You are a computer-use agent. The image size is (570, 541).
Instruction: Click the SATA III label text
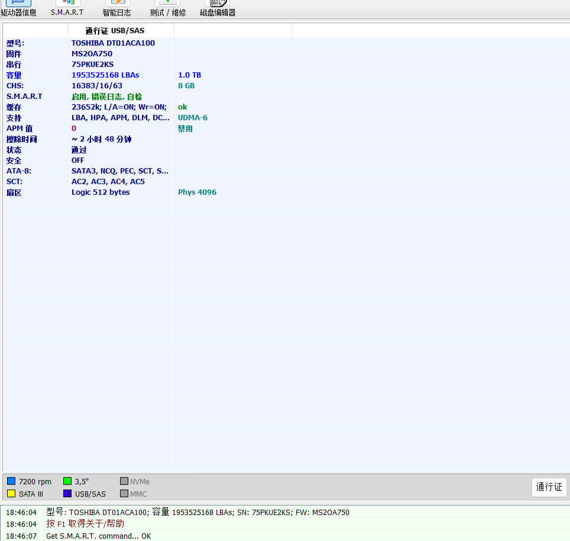[x=31, y=494]
